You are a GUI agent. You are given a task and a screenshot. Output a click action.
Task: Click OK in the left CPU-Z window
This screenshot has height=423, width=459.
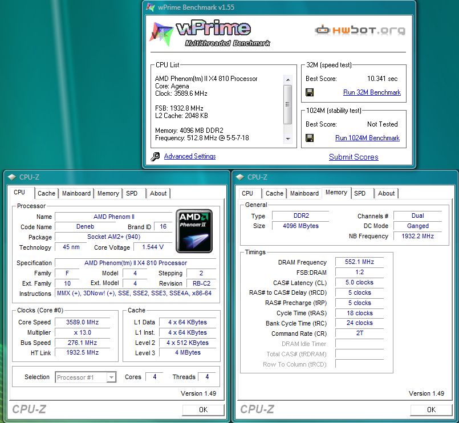coord(203,409)
